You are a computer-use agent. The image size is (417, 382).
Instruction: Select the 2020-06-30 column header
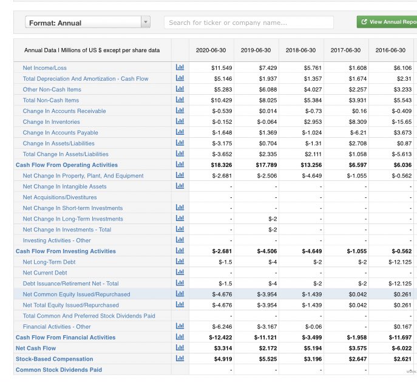tap(211, 50)
